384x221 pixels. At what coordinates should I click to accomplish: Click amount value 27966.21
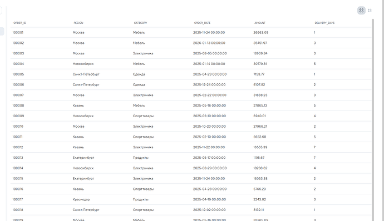[x=260, y=127]
